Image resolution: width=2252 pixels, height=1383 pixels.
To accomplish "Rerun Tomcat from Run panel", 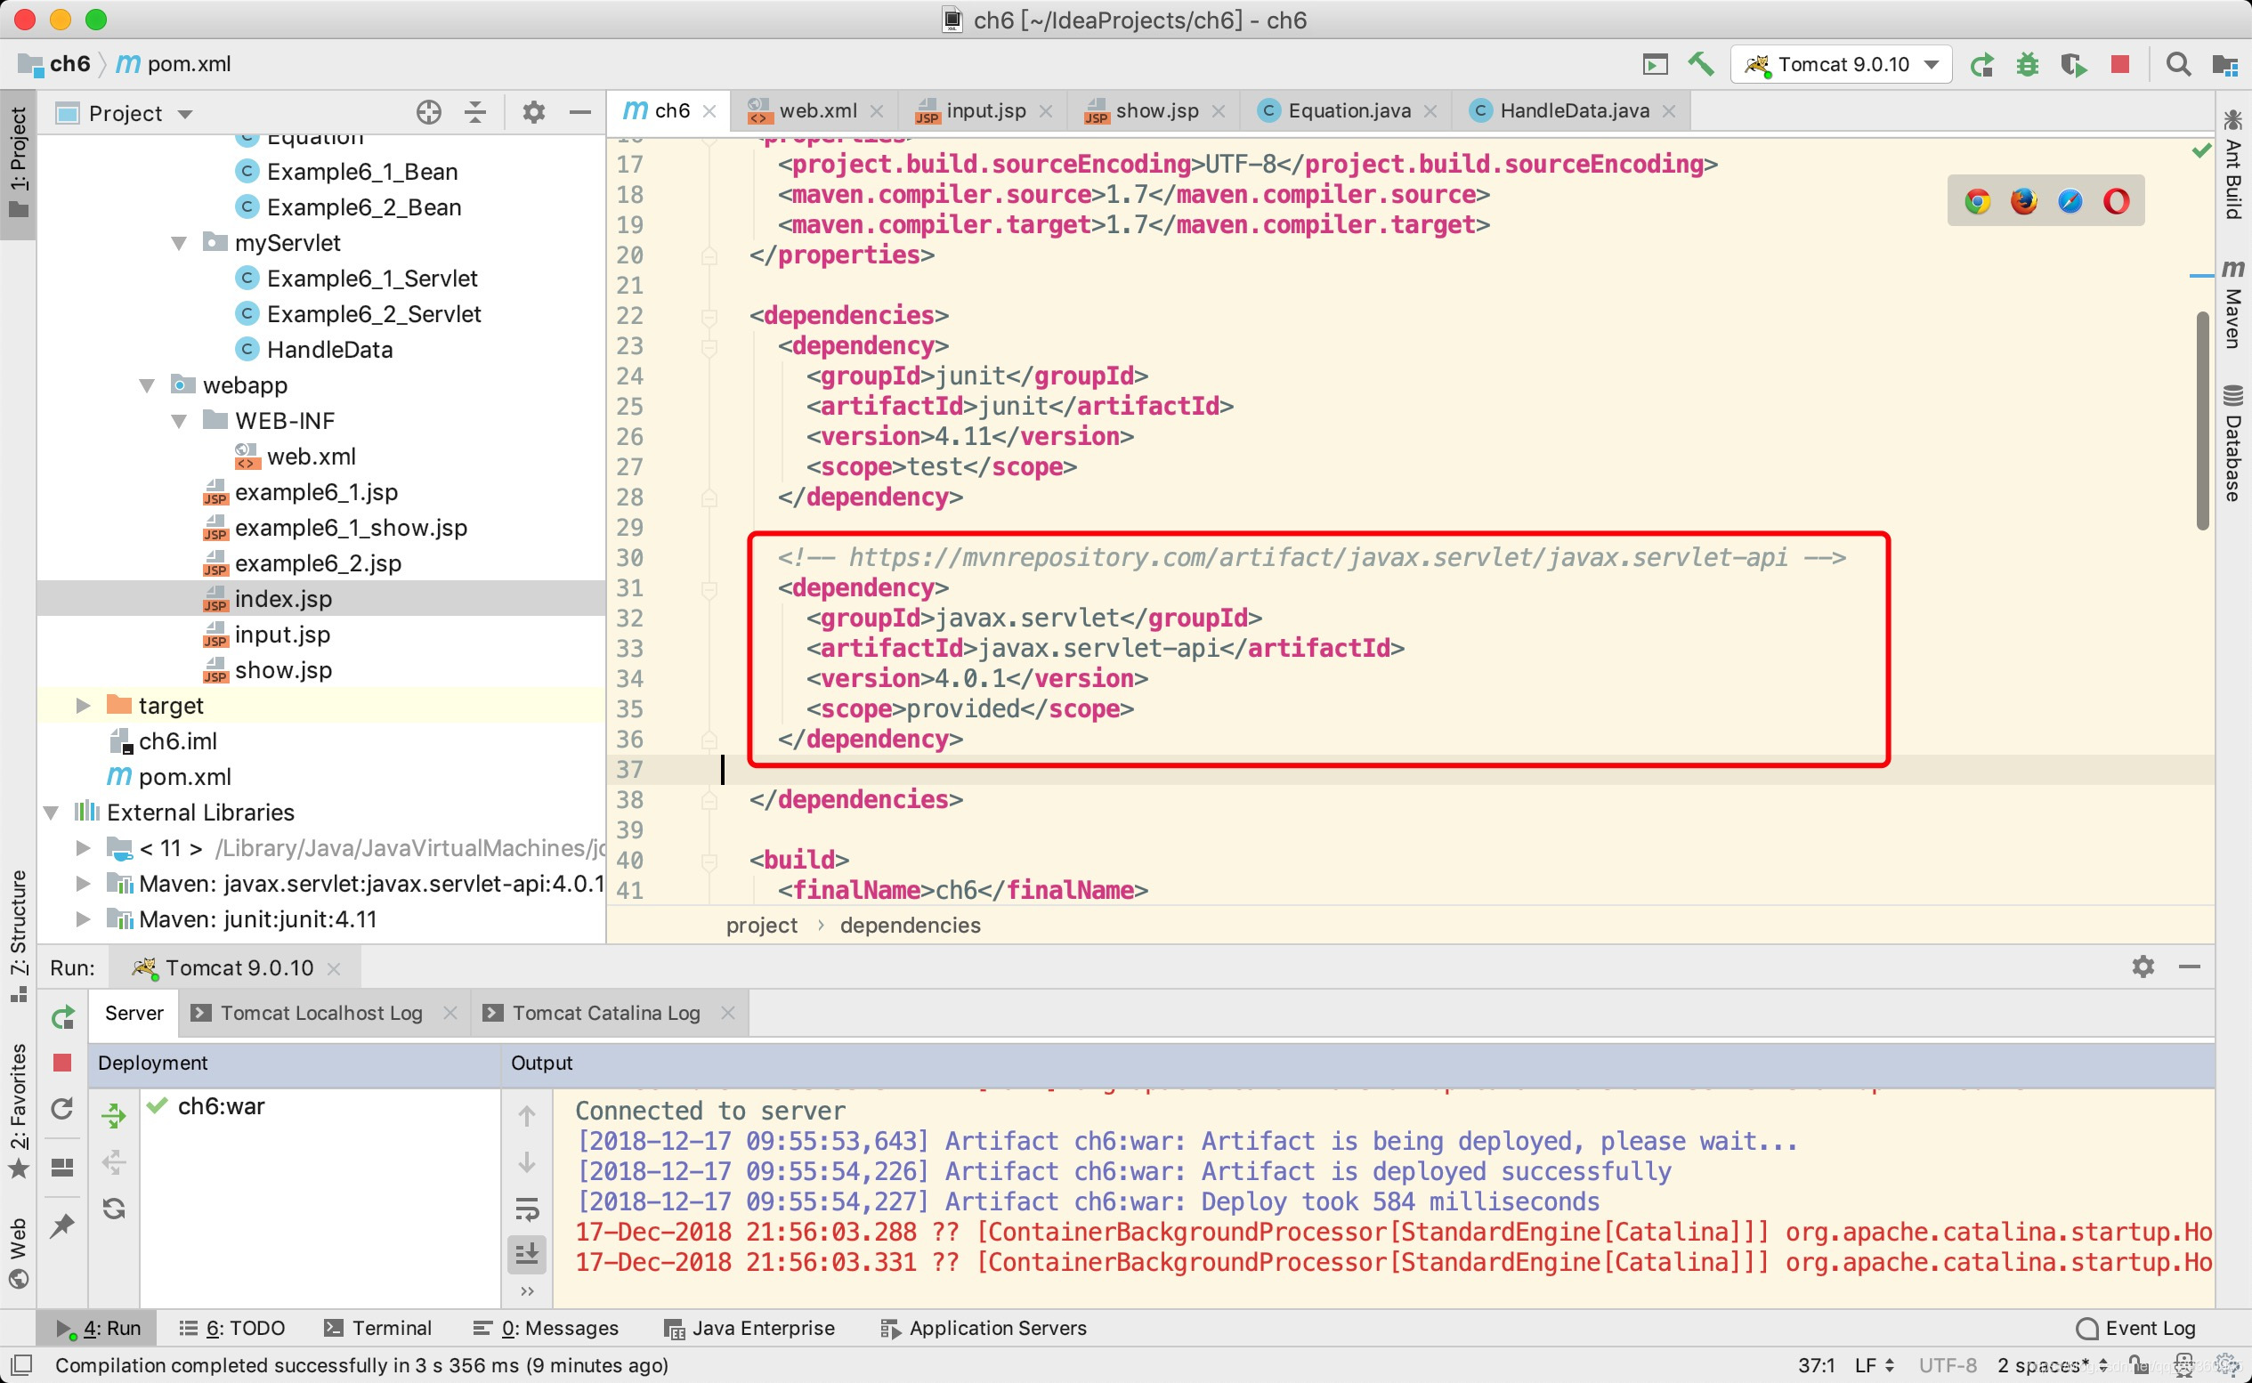I will (x=62, y=1016).
